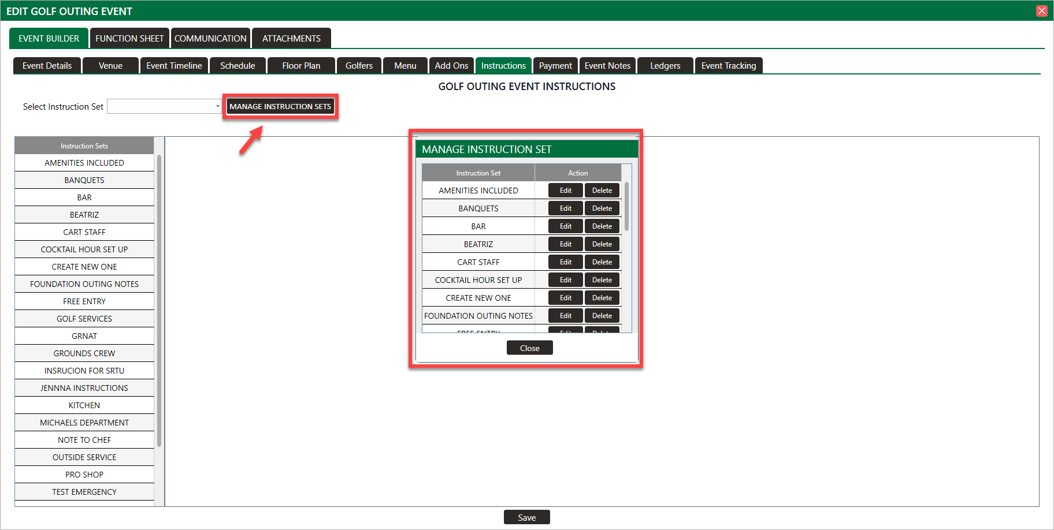The height and width of the screenshot is (530, 1054).
Task: Click the instruction sets list scrollbar
Action: click(x=159, y=300)
